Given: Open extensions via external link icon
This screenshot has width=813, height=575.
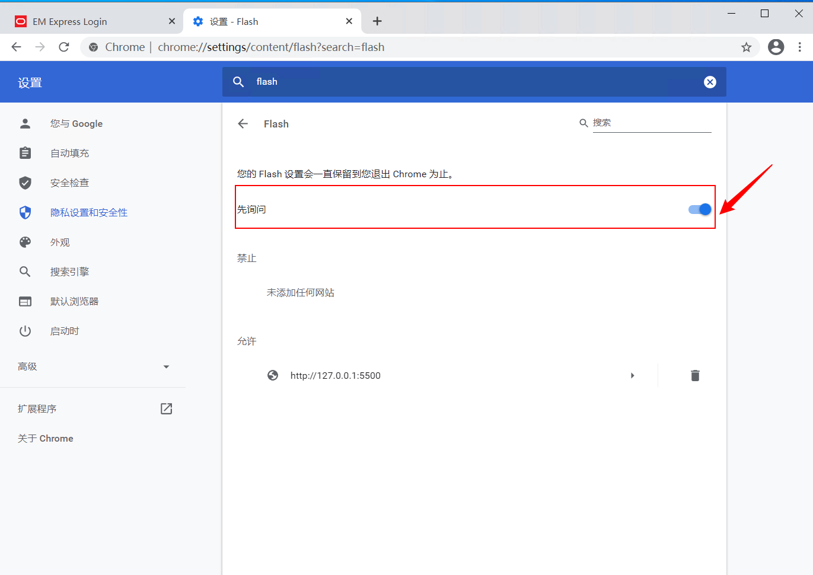Looking at the screenshot, I should click(x=166, y=408).
